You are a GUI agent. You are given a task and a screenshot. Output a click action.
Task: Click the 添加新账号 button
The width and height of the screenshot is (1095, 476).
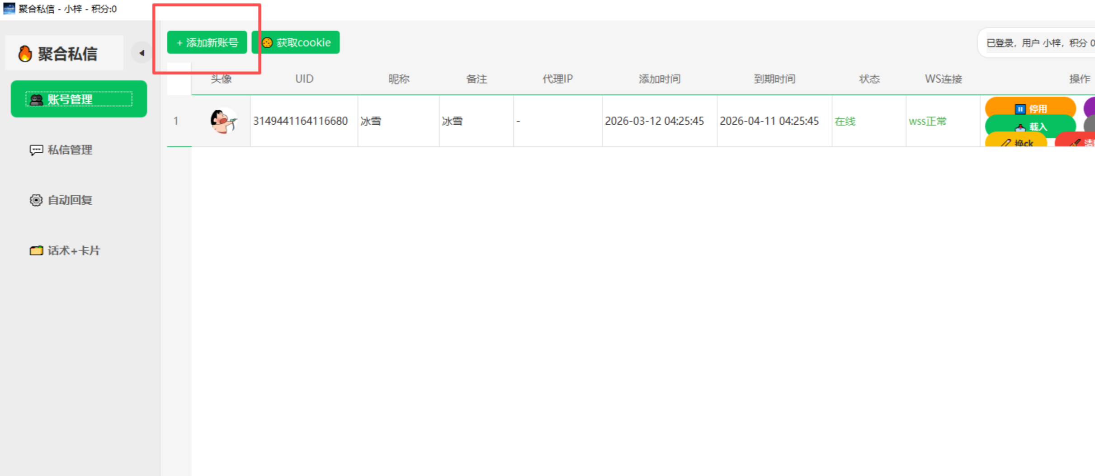coord(207,42)
